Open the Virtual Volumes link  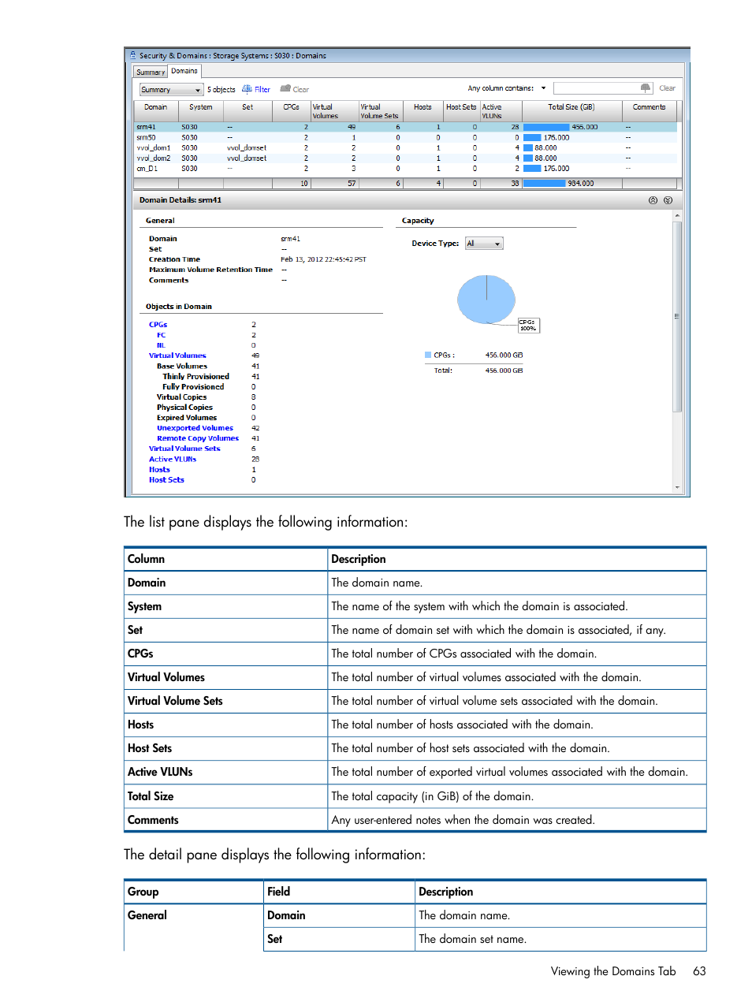[177, 356]
